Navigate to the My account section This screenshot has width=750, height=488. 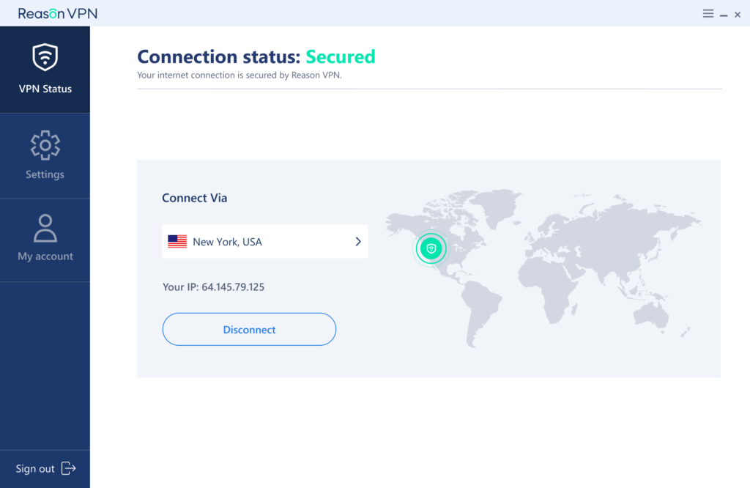click(x=45, y=240)
